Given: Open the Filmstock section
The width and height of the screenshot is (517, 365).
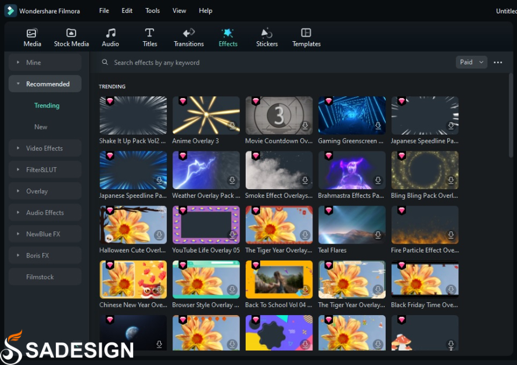Looking at the screenshot, I should (45, 277).
